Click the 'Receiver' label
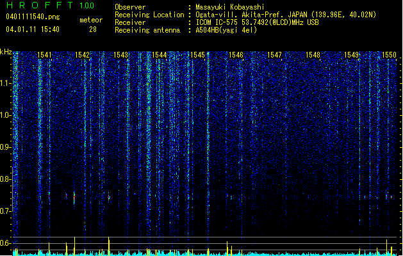403x256 pixels. (130, 22)
